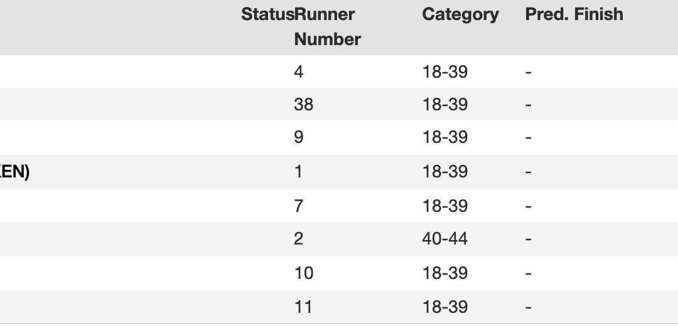Click the Category column header

pyautogui.click(x=460, y=14)
